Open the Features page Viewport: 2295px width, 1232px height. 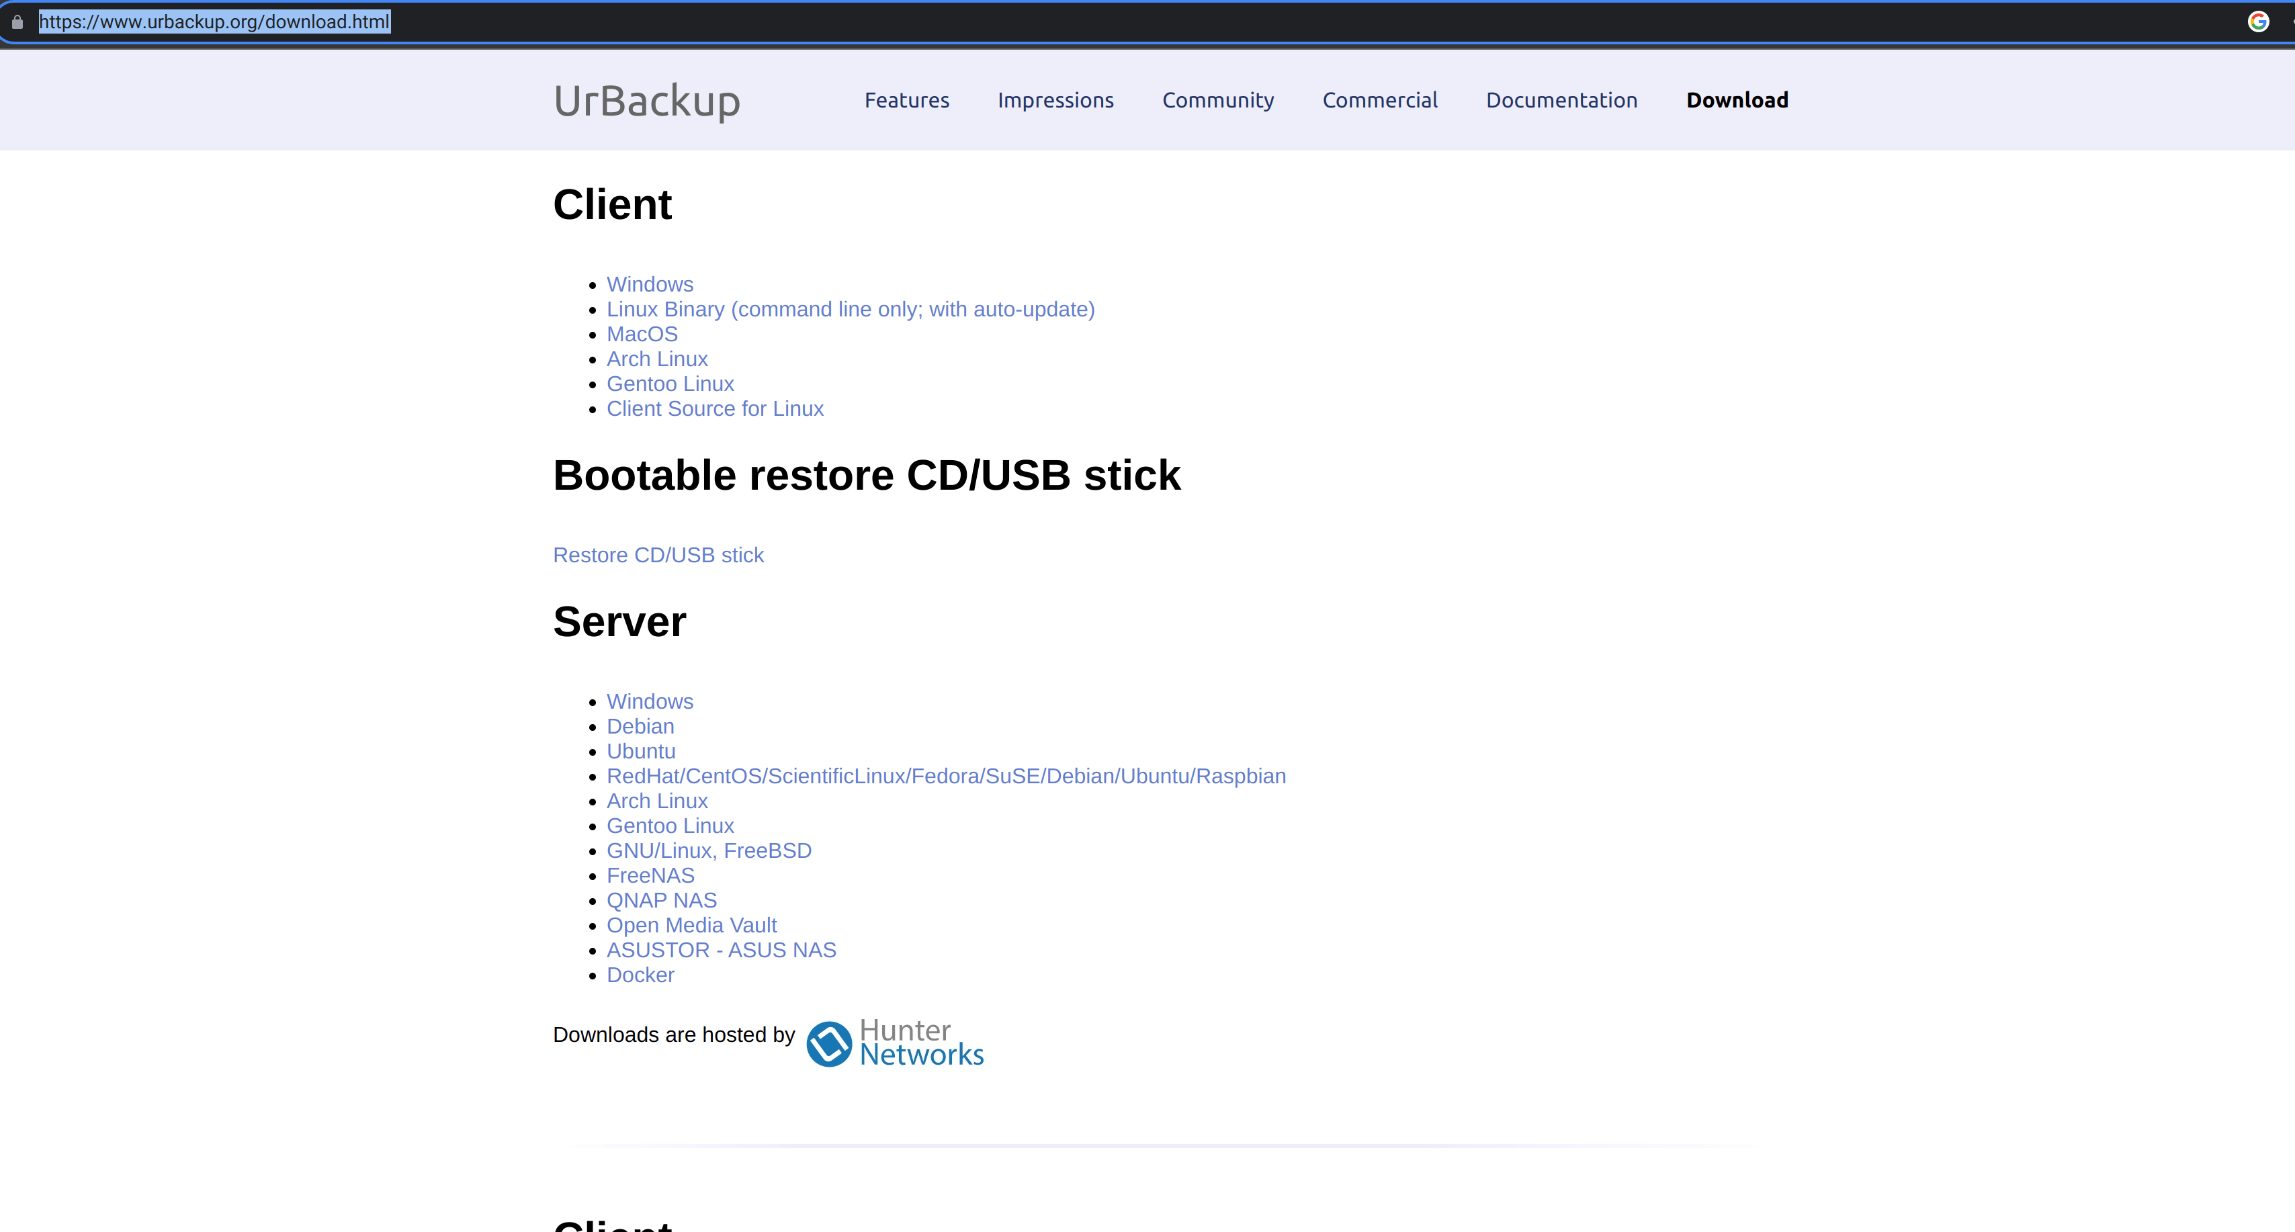(906, 100)
